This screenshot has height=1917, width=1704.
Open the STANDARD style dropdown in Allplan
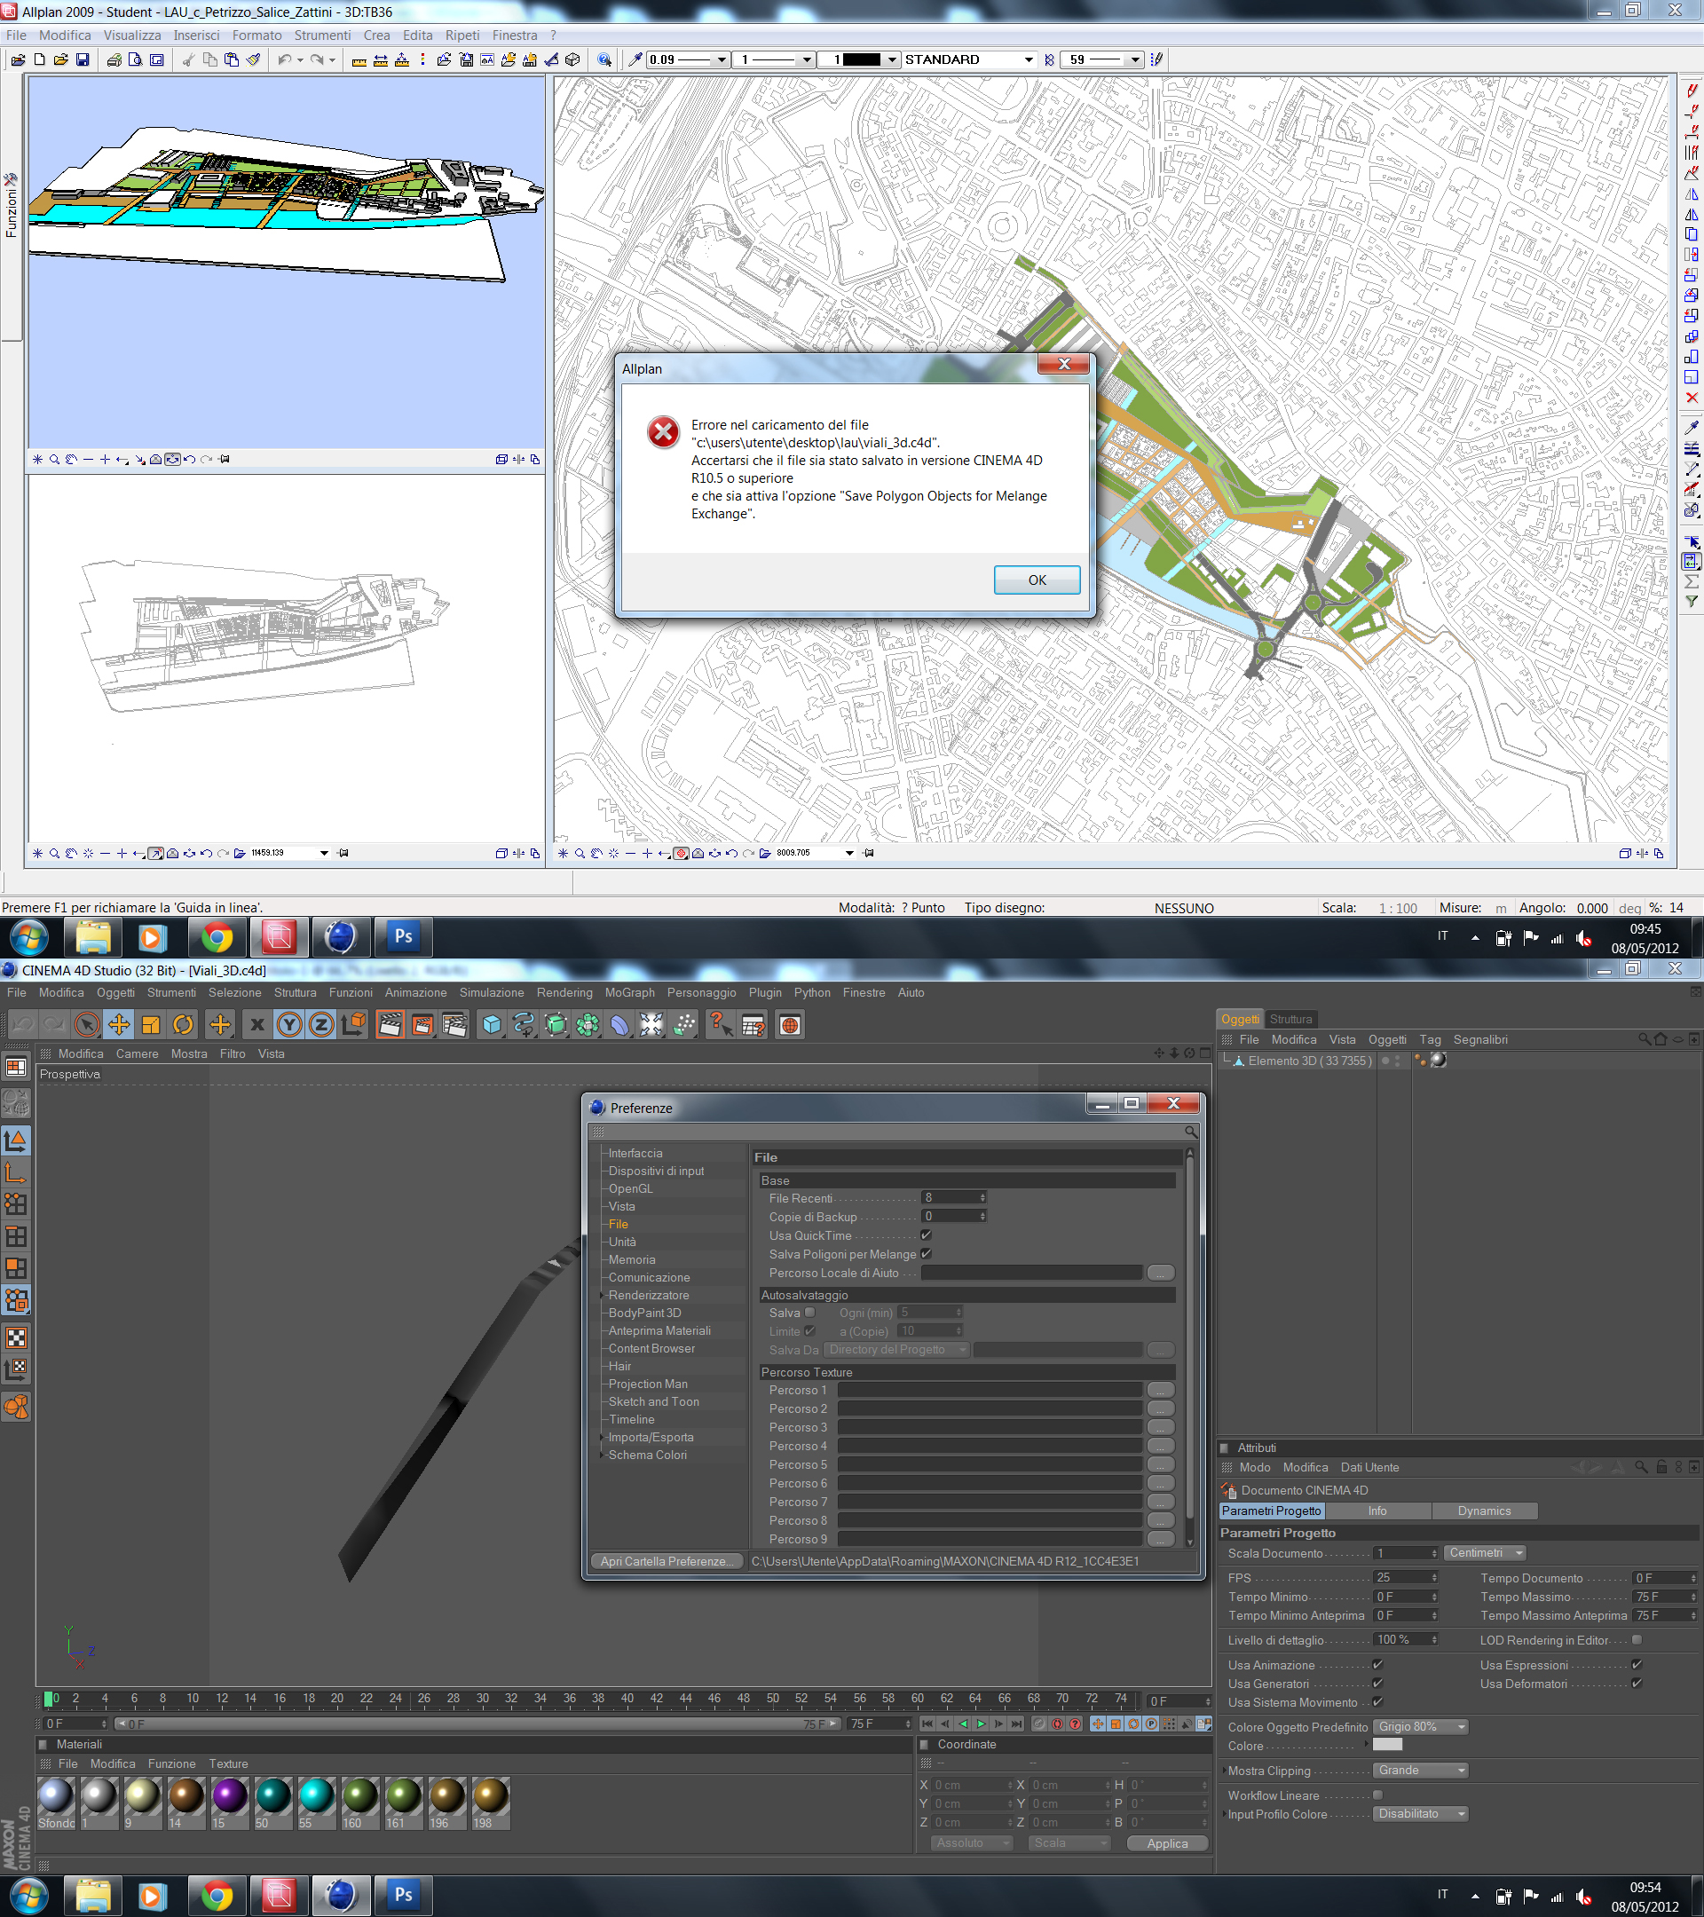[x=1028, y=60]
